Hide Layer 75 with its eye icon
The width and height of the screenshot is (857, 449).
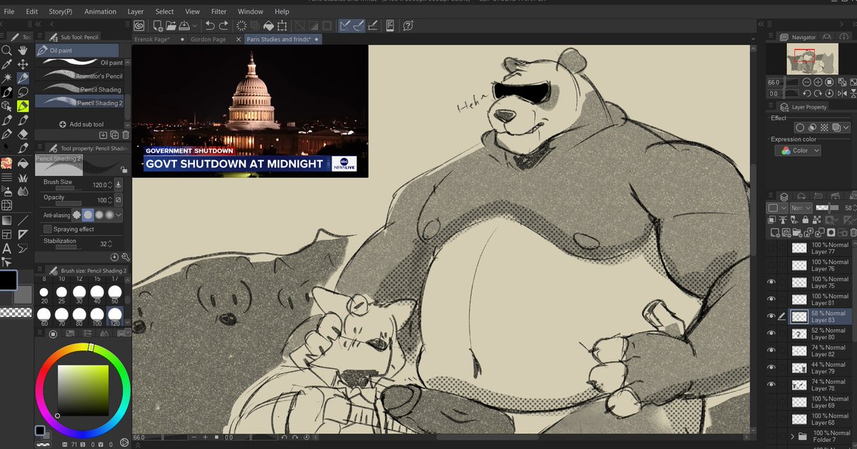771,282
